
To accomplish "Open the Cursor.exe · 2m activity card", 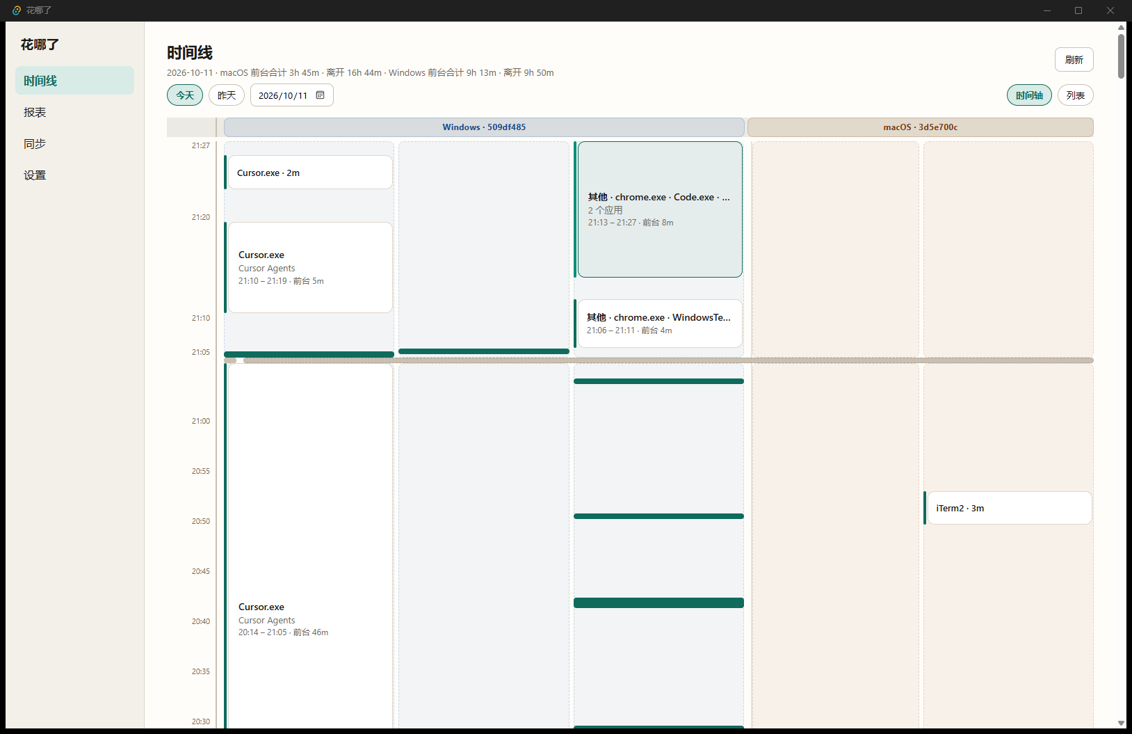I will pos(309,173).
